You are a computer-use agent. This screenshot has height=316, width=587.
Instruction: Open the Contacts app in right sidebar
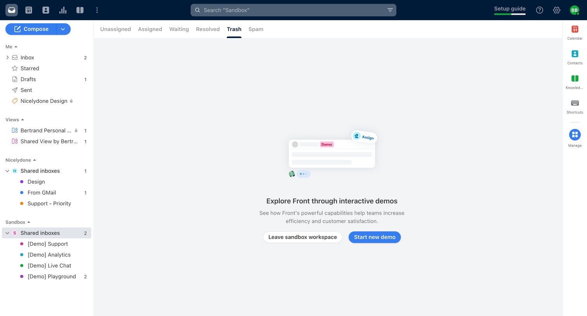point(575,57)
